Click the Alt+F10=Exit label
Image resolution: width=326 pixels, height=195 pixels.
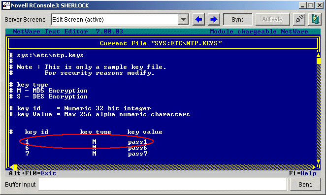33,173
